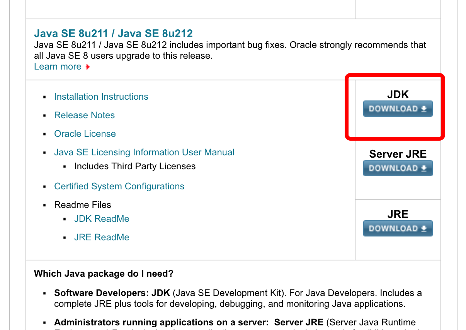Click the 'JDK' label above its Download button
The height and width of the screenshot is (330, 466).
[398, 95]
